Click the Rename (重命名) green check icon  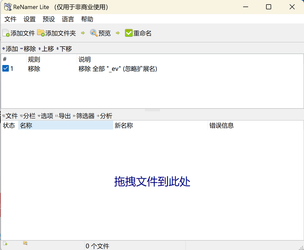pyautogui.click(x=129, y=33)
